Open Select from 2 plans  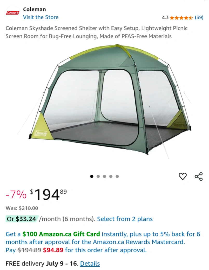pyautogui.click(x=125, y=219)
